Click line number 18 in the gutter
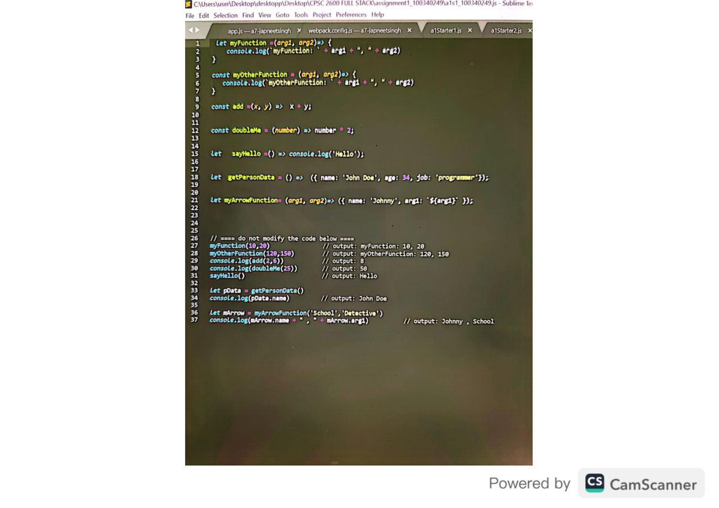 point(194,177)
